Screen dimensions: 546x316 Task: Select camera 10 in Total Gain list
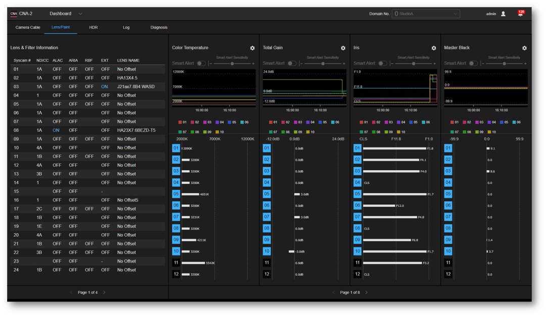267,251
